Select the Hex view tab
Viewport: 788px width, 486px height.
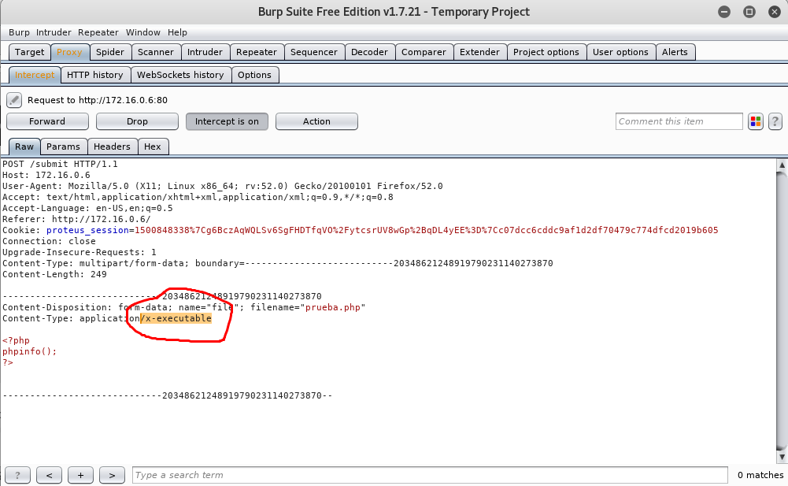[x=153, y=147]
